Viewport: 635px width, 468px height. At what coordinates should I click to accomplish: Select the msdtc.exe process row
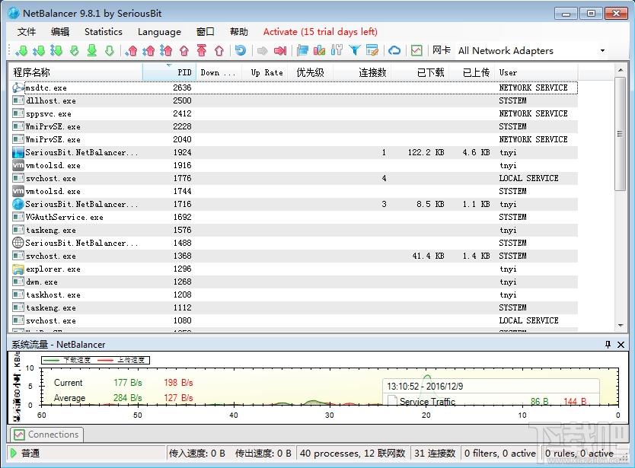294,88
